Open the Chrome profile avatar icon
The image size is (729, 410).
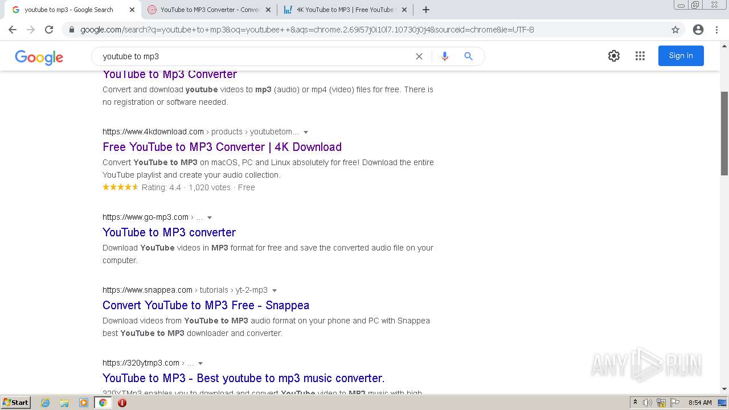tap(698, 30)
